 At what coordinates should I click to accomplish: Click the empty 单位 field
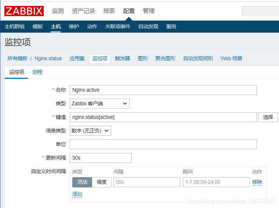pyautogui.click(x=163, y=145)
